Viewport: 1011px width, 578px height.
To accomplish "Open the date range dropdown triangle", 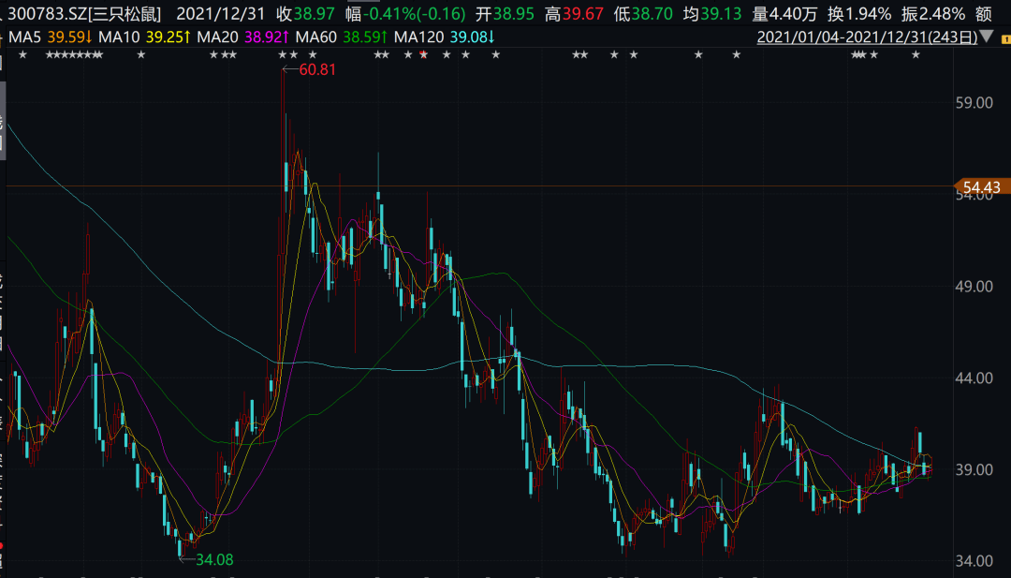I will point(986,37).
